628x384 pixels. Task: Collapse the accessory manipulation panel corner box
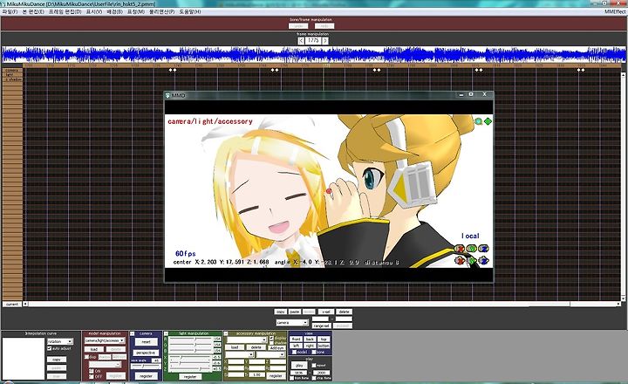pyautogui.click(x=226, y=333)
